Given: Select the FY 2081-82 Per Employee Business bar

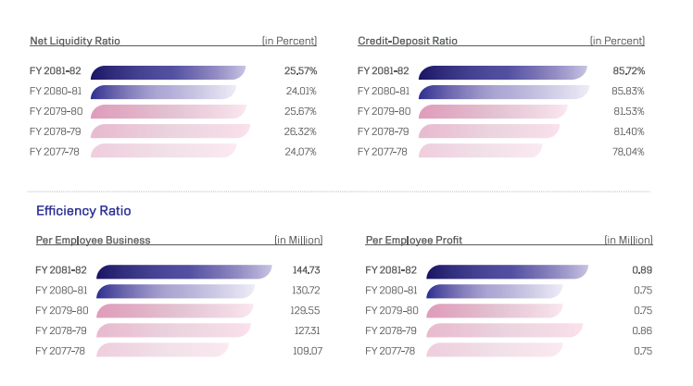Looking at the screenshot, I should tap(183, 271).
